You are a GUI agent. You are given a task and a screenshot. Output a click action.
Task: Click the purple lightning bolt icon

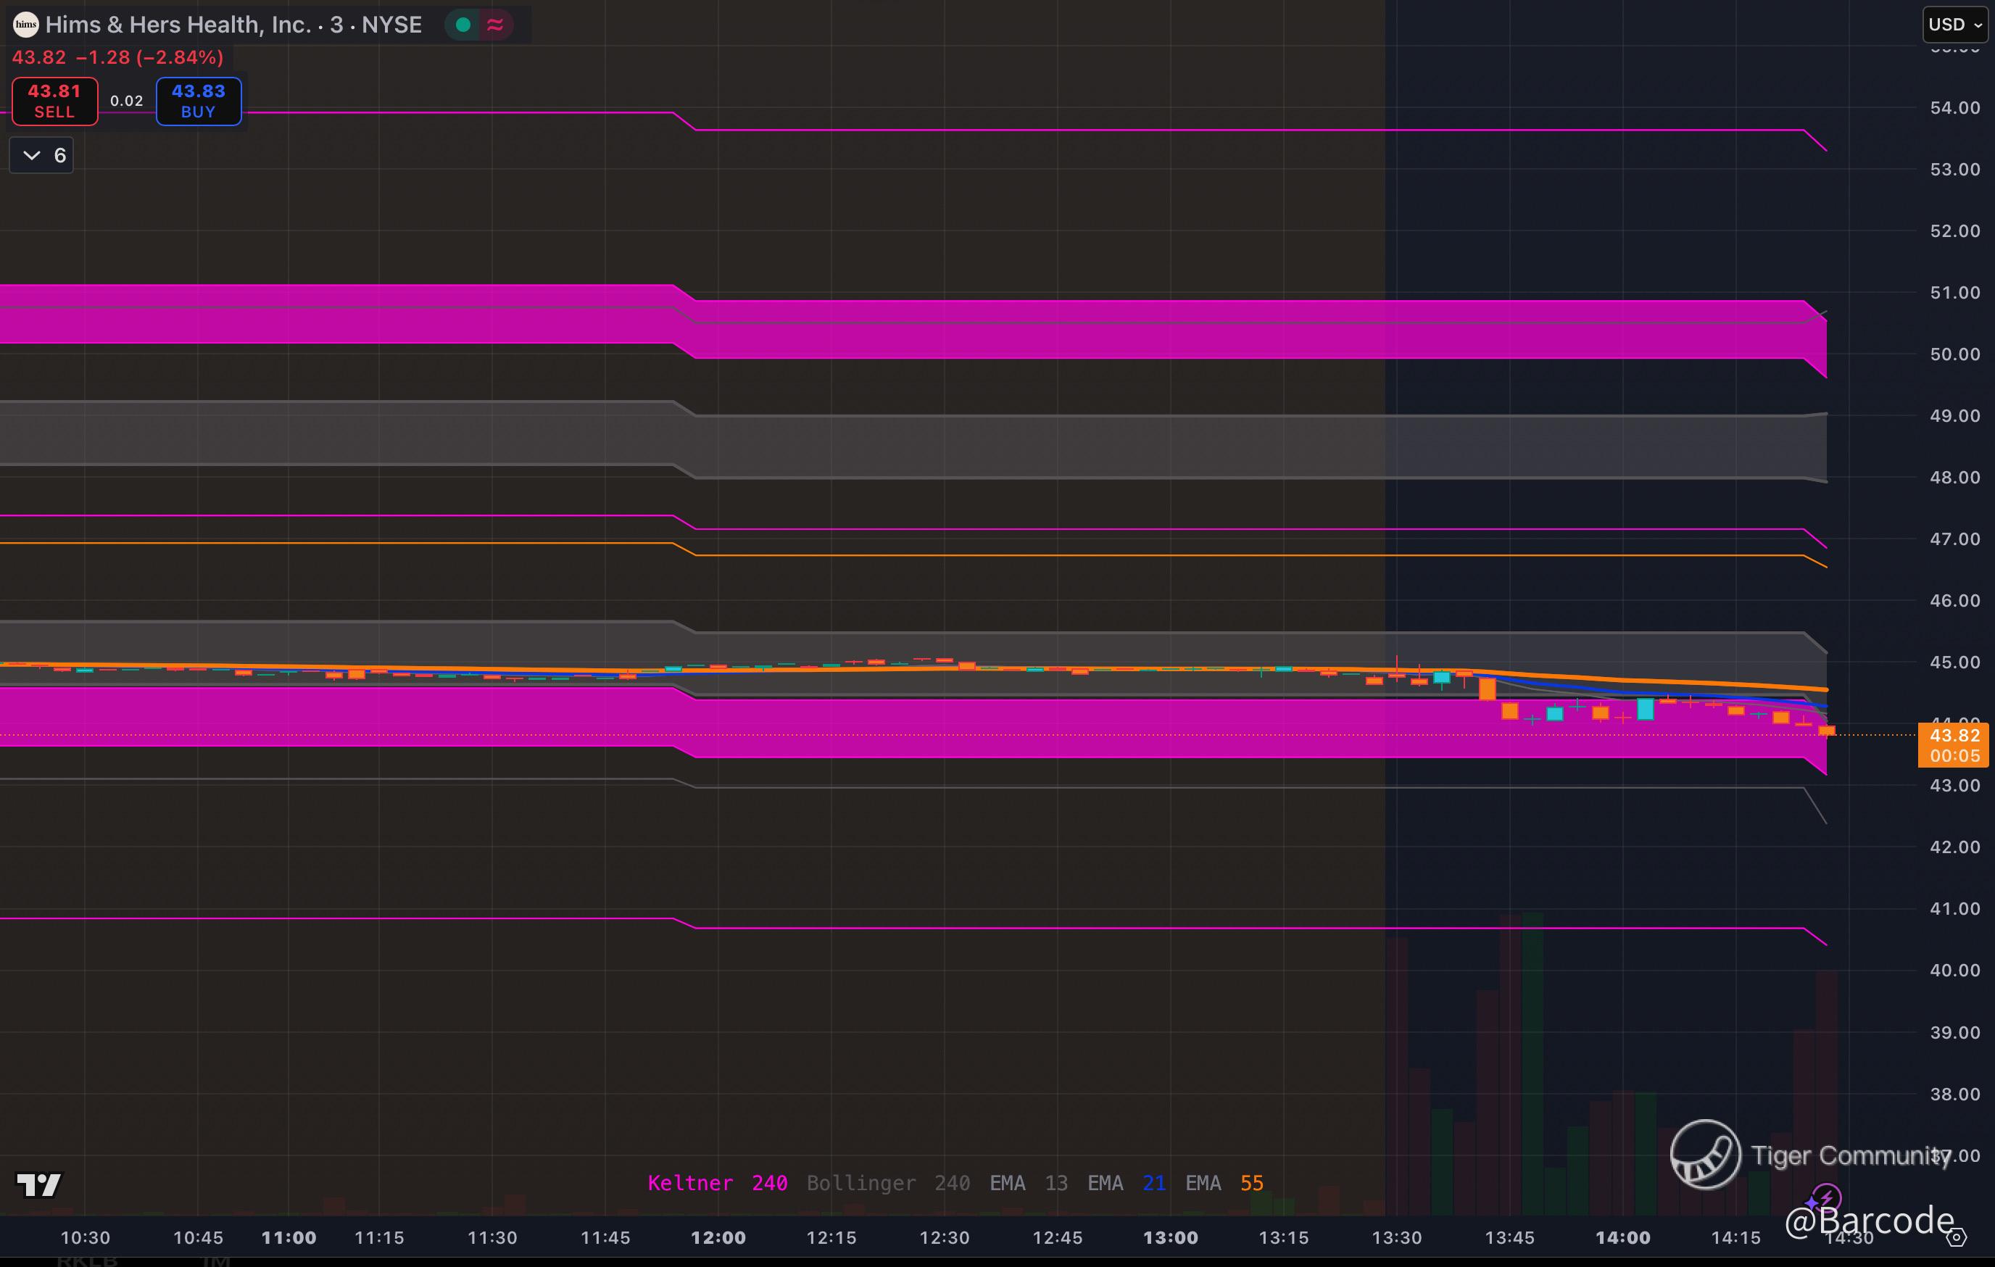(x=1825, y=1197)
